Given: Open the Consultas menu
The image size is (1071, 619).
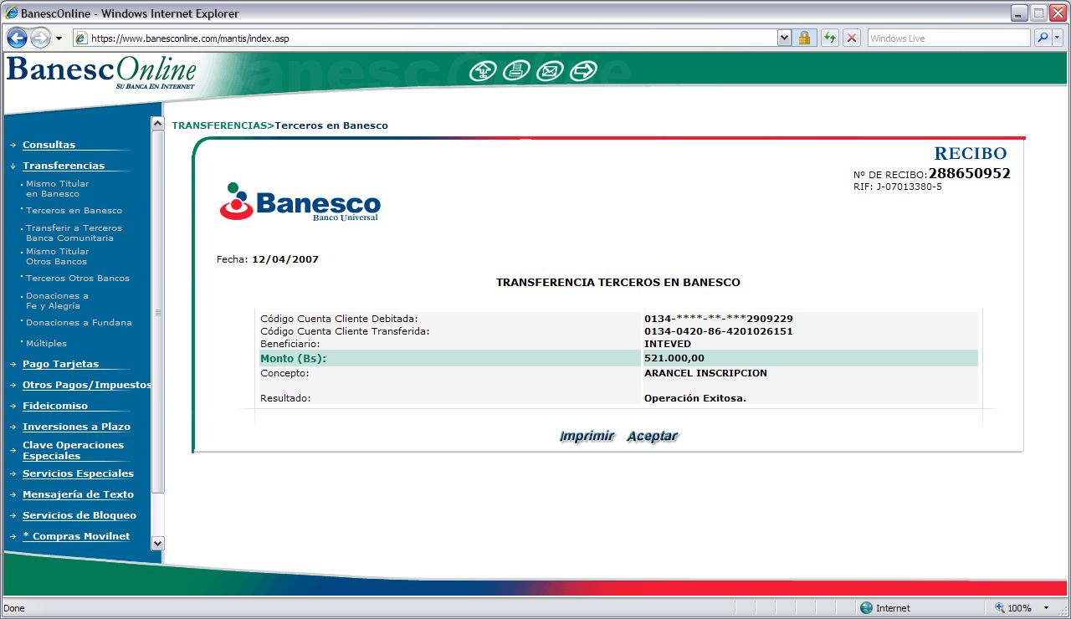Looking at the screenshot, I should click(x=49, y=145).
